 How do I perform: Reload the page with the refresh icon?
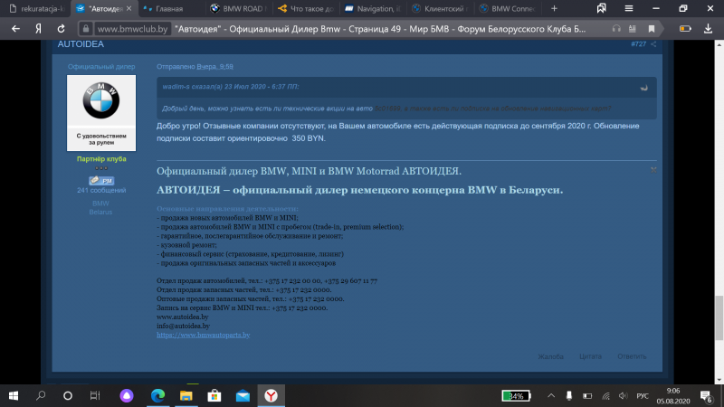[x=61, y=29]
